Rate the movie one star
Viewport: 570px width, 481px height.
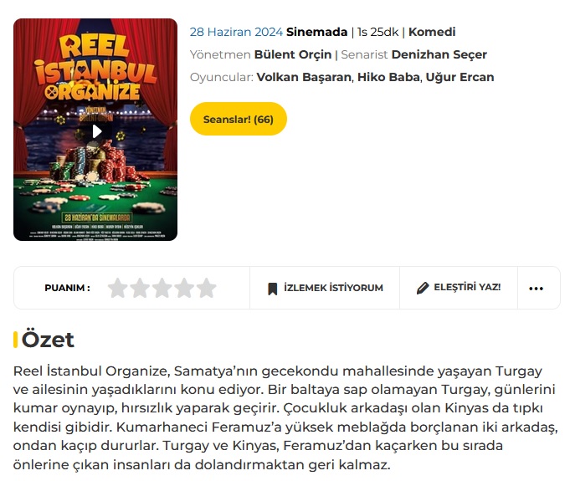(x=117, y=288)
